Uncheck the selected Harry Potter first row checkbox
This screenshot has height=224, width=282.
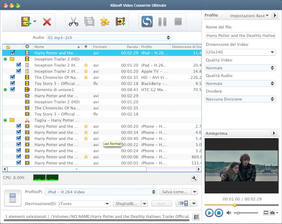pos(13,53)
